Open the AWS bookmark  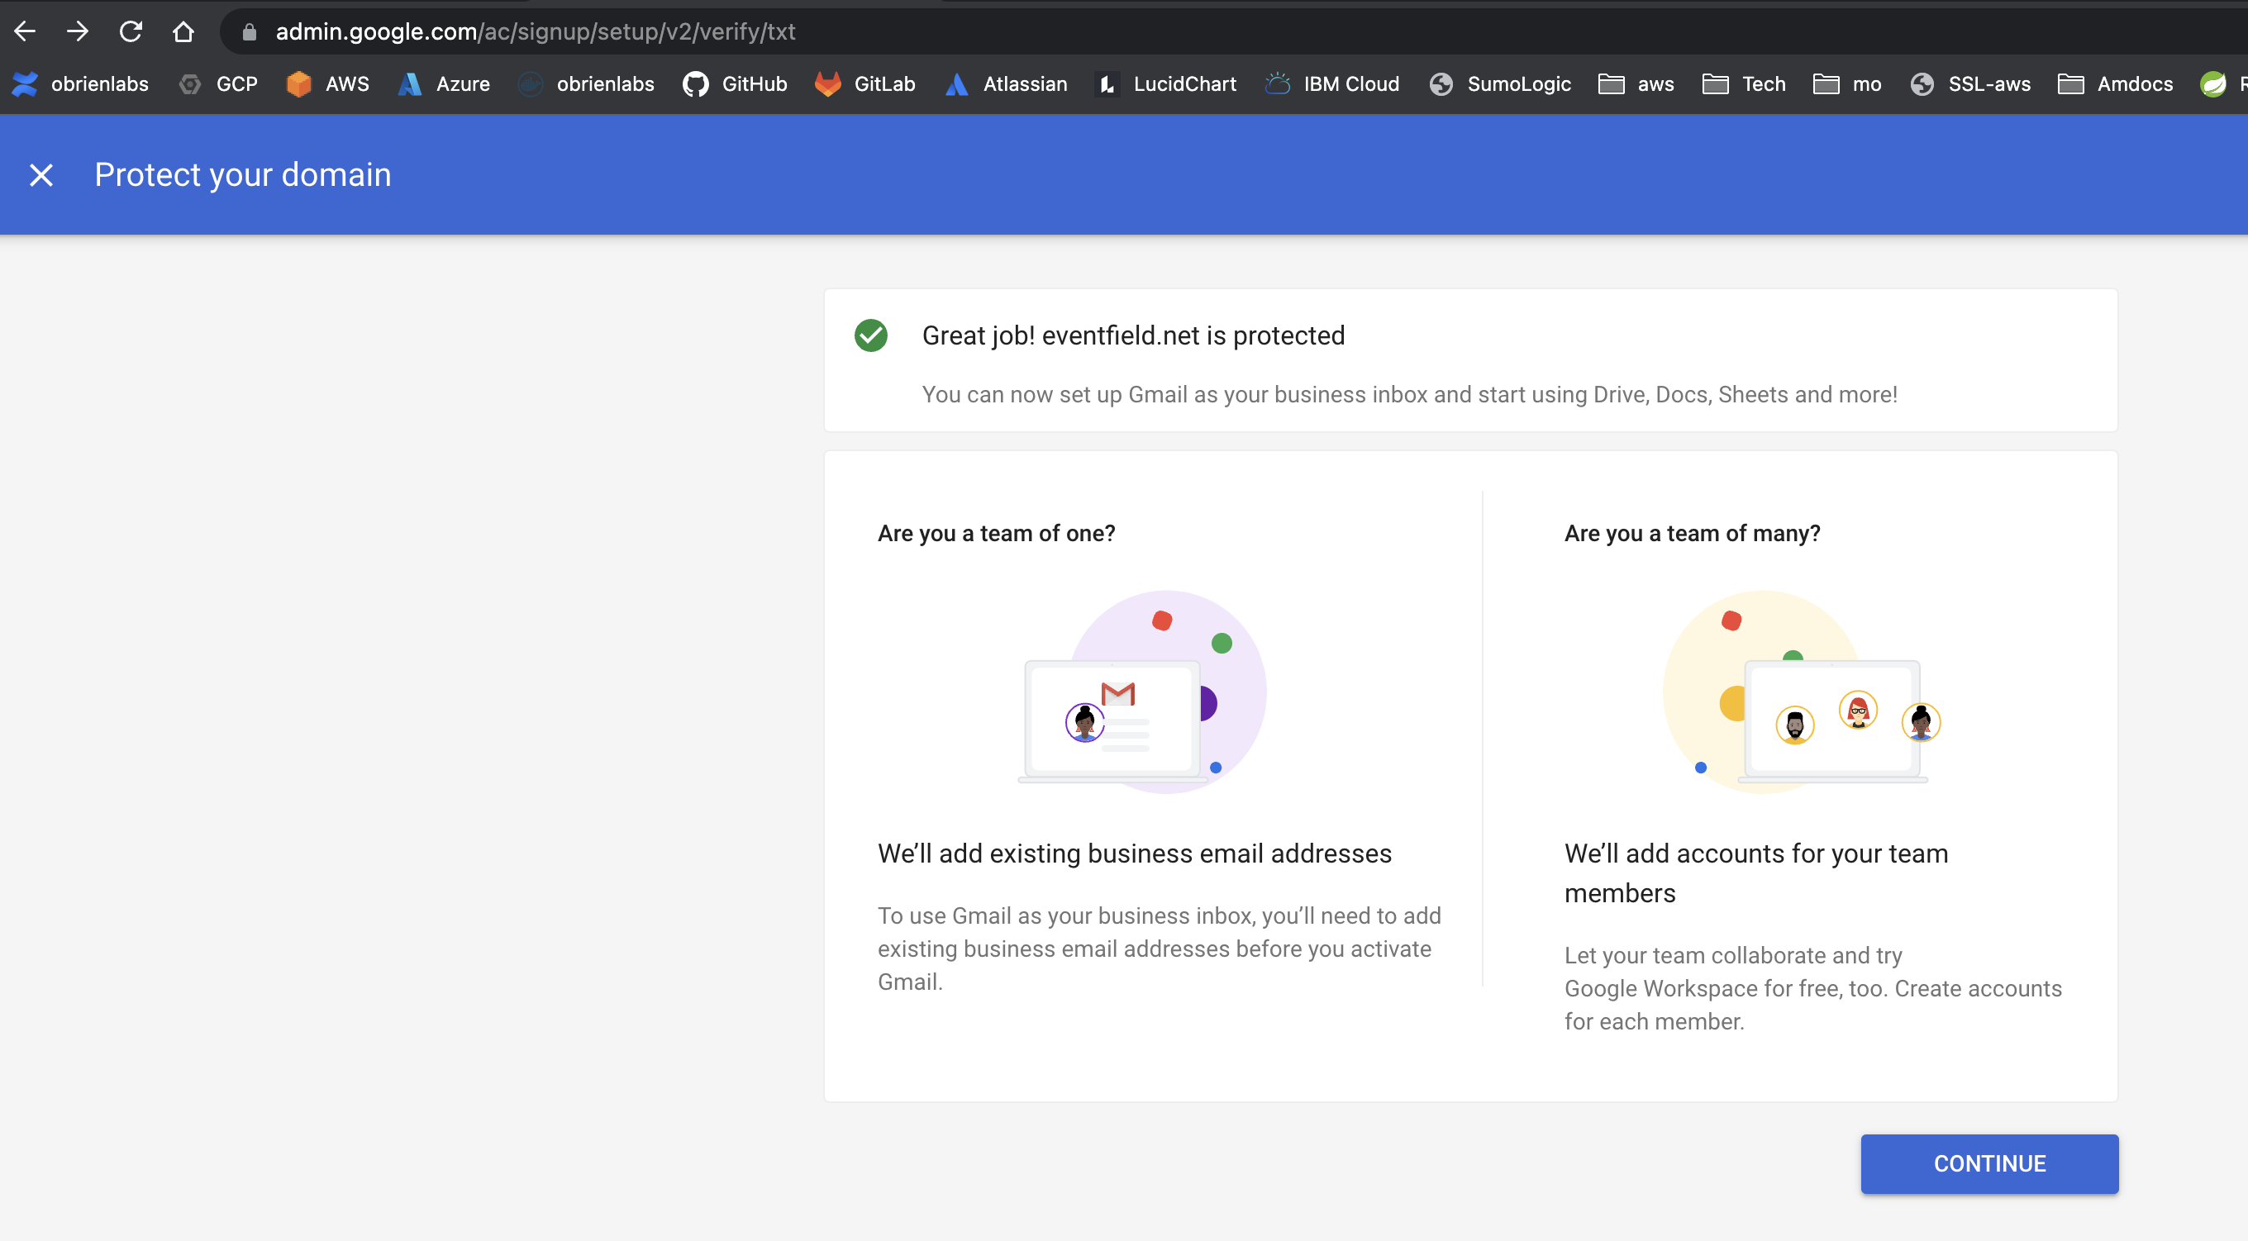click(x=327, y=83)
